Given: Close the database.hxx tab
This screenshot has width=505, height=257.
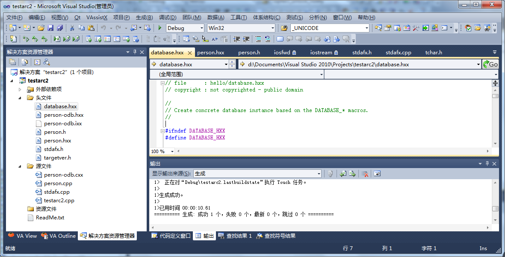Looking at the screenshot, I should point(190,53).
